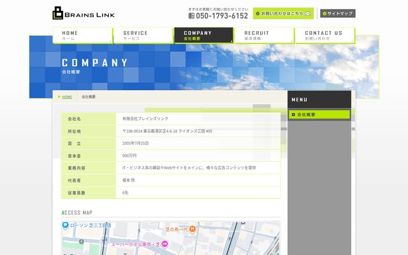
Task: Click the MENU sidebar header
Action: [319, 99]
